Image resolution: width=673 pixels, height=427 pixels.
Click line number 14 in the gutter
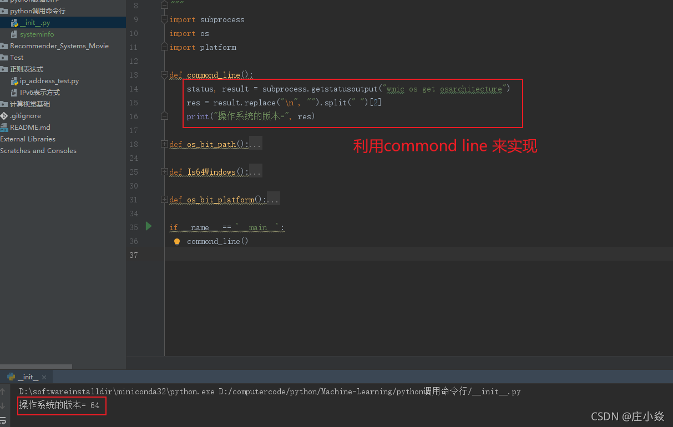pyautogui.click(x=133, y=89)
